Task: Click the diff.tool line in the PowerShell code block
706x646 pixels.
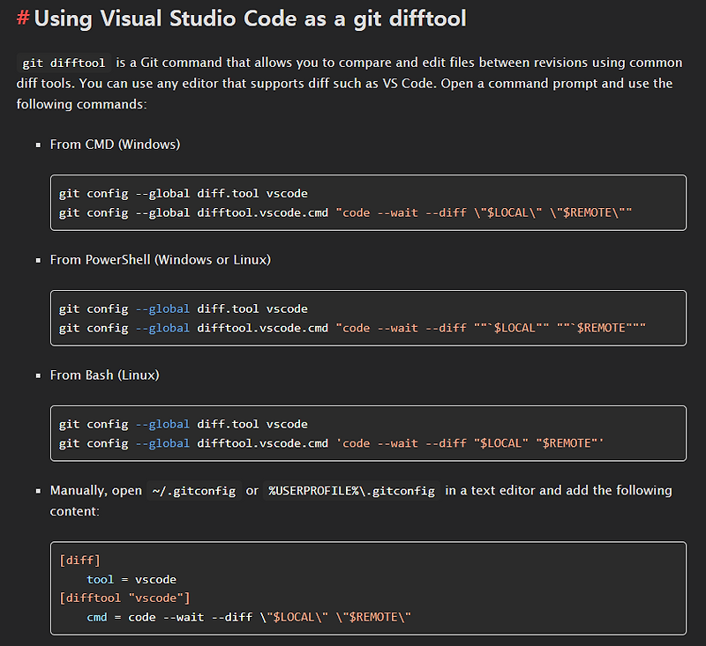Action: point(184,308)
